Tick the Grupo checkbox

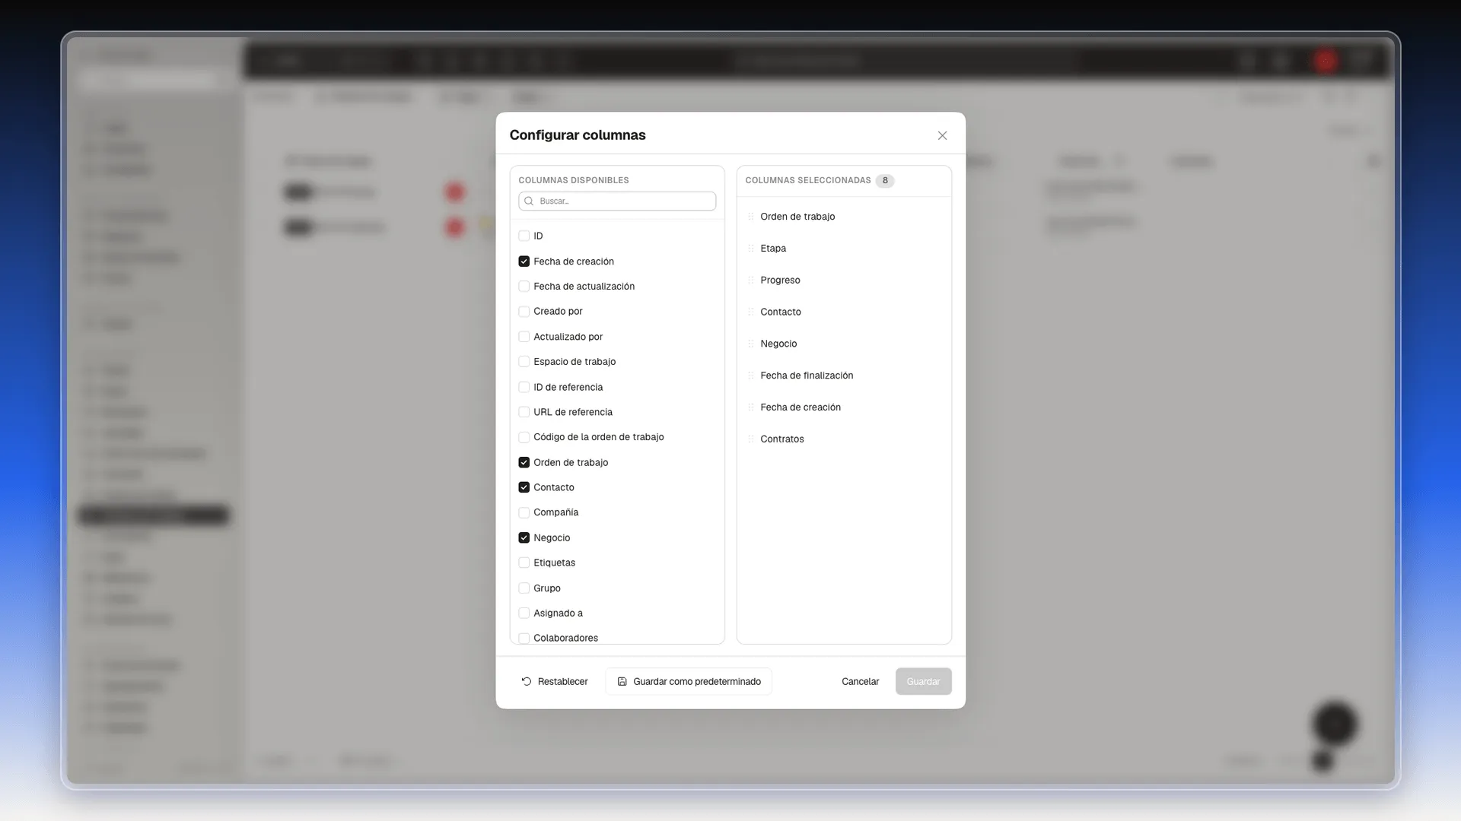(x=524, y=588)
